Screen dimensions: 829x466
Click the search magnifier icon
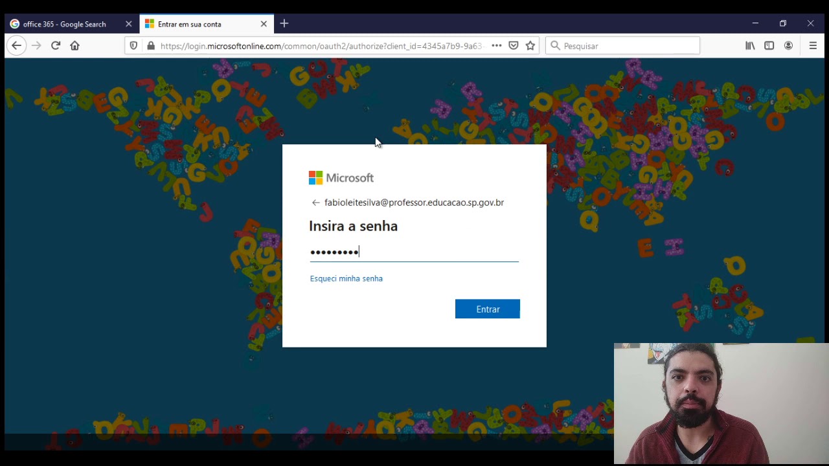(x=555, y=46)
